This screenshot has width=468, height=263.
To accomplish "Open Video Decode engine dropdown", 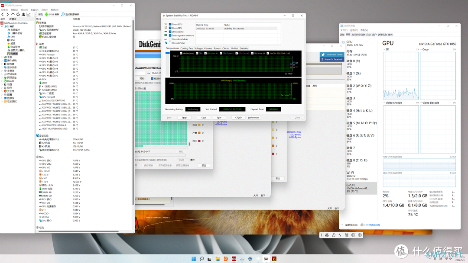I will [x=421, y=103].
